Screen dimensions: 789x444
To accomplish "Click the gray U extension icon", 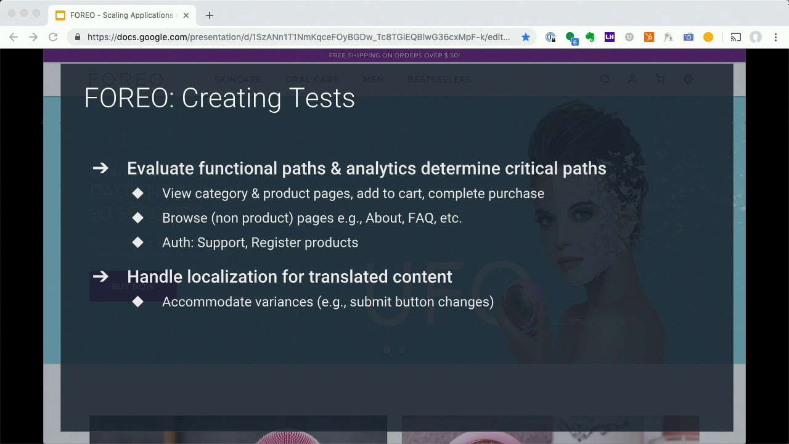I will point(629,37).
